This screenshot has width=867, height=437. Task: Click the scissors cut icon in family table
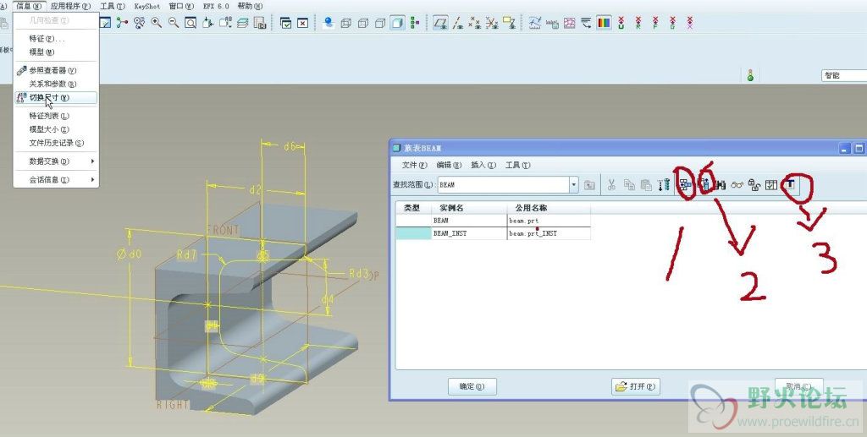point(611,185)
